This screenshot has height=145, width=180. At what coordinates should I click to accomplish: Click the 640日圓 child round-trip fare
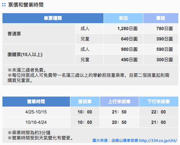click(129, 39)
